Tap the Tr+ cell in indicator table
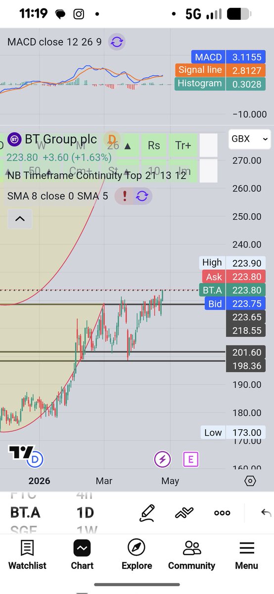Screen dimensions: 274x594 (183, 146)
